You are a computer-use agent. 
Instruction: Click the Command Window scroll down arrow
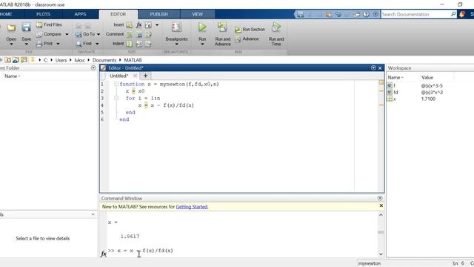381,254
